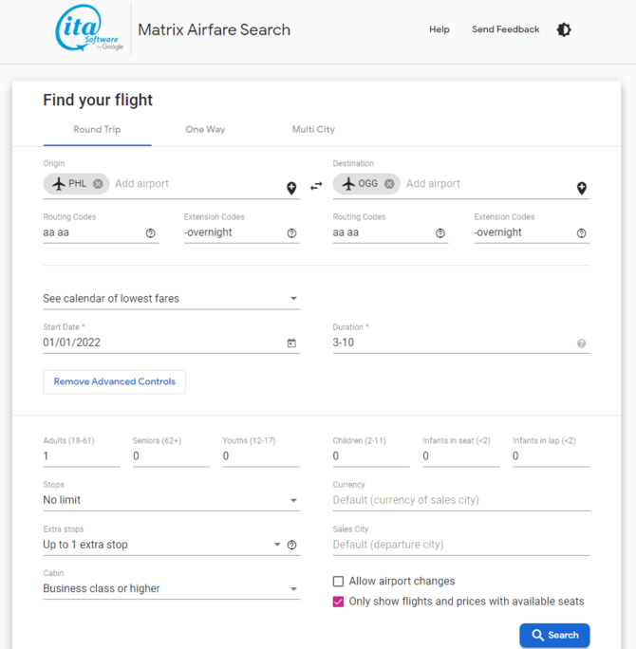Click the Adults passenger count field
636x649 pixels.
tap(81, 456)
